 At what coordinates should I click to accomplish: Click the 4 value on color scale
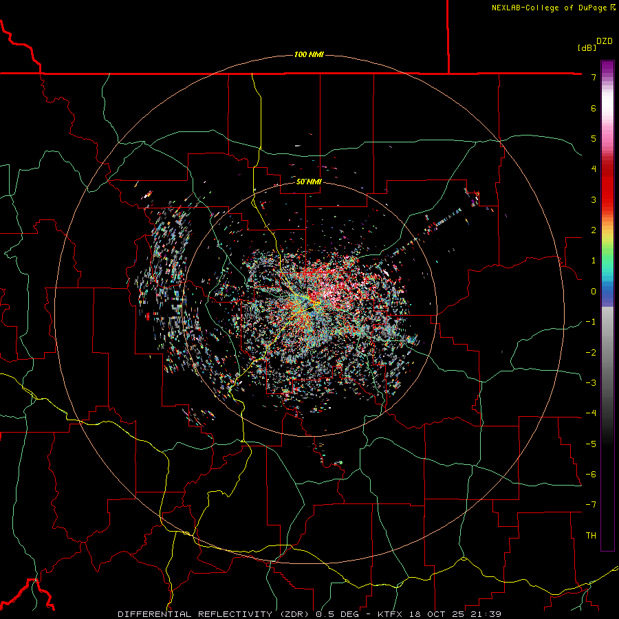coord(594,169)
